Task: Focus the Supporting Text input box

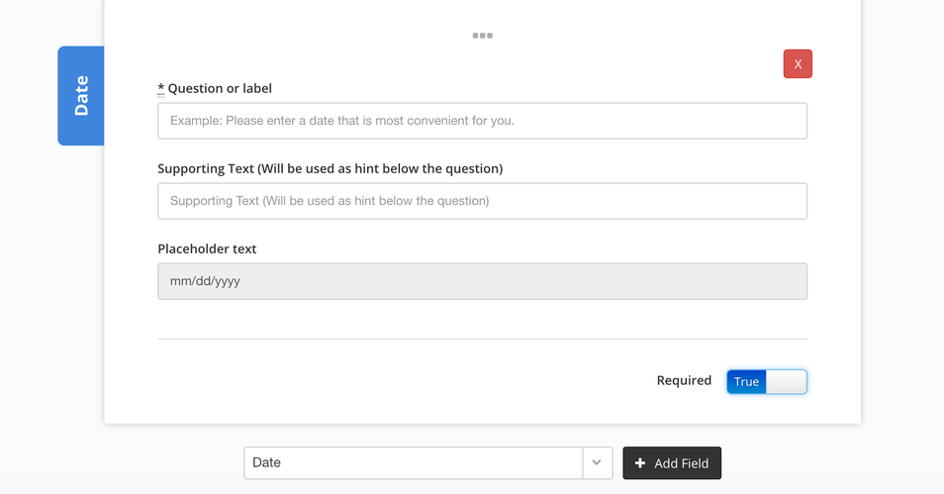Action: click(482, 201)
